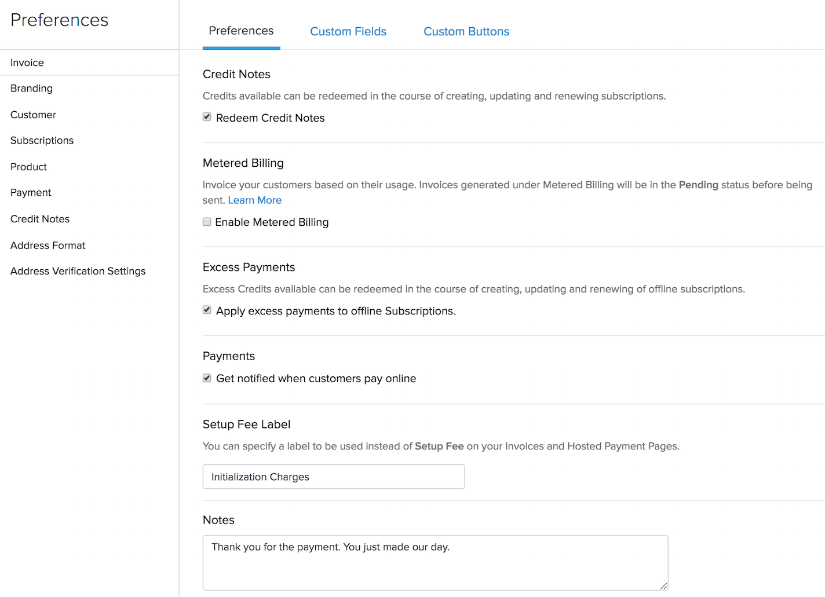Uncheck the Redeem Credit Notes option
Screen dimensions: 825x597
click(207, 116)
